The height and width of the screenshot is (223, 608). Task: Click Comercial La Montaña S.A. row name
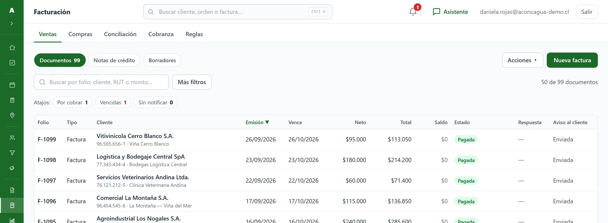pos(132,198)
